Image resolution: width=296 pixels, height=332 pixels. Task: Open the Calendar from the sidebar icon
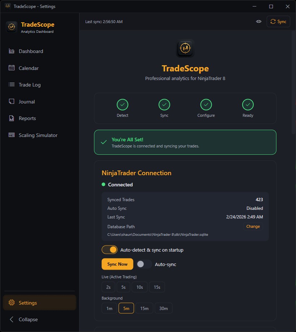point(12,68)
